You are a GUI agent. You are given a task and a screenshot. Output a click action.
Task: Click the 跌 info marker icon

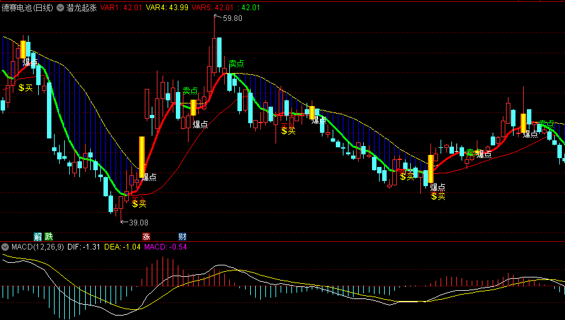pyautogui.click(x=49, y=237)
